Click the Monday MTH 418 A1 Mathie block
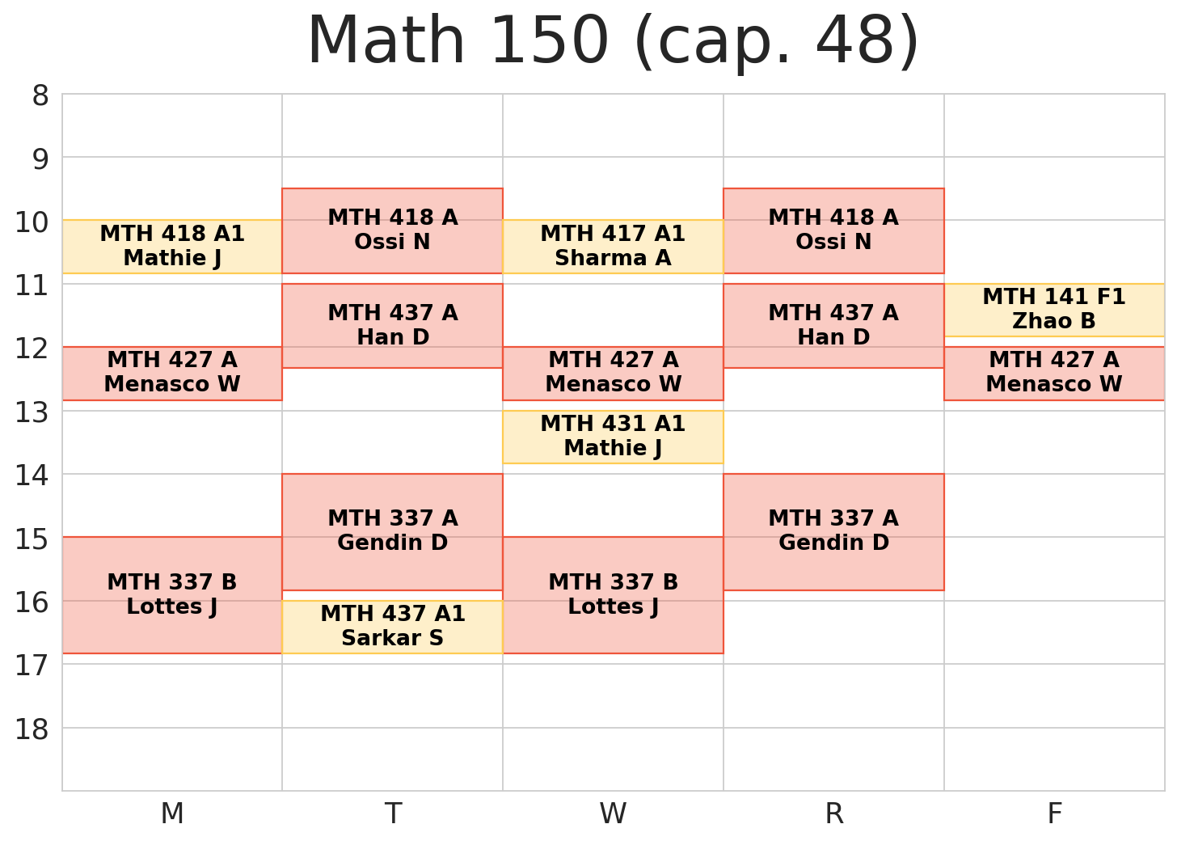Screen dimensions: 1177x841 [x=172, y=246]
